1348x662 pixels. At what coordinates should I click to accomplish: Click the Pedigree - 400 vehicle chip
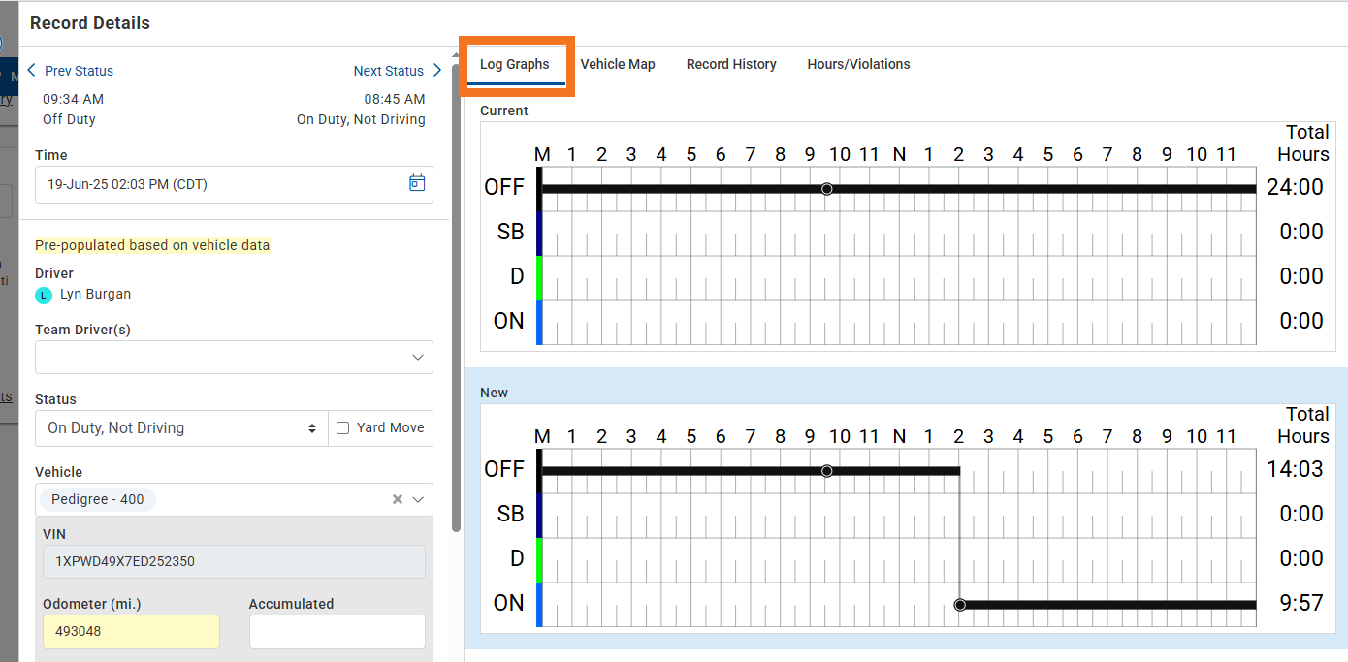pyautogui.click(x=98, y=499)
